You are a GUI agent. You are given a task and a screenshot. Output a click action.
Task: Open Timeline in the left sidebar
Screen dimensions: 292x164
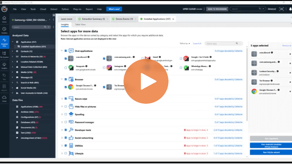4,30
